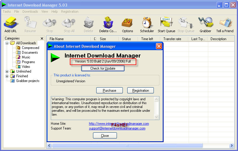
Task: Sort by the Last Try column
Action: click(x=198, y=39)
